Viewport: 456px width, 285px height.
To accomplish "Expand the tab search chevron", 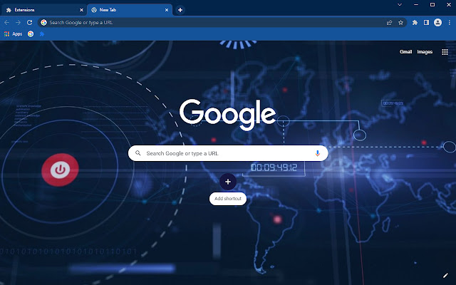I will [x=400, y=5].
